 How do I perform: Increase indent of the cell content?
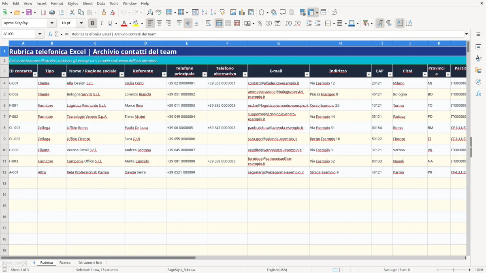pos(309,23)
